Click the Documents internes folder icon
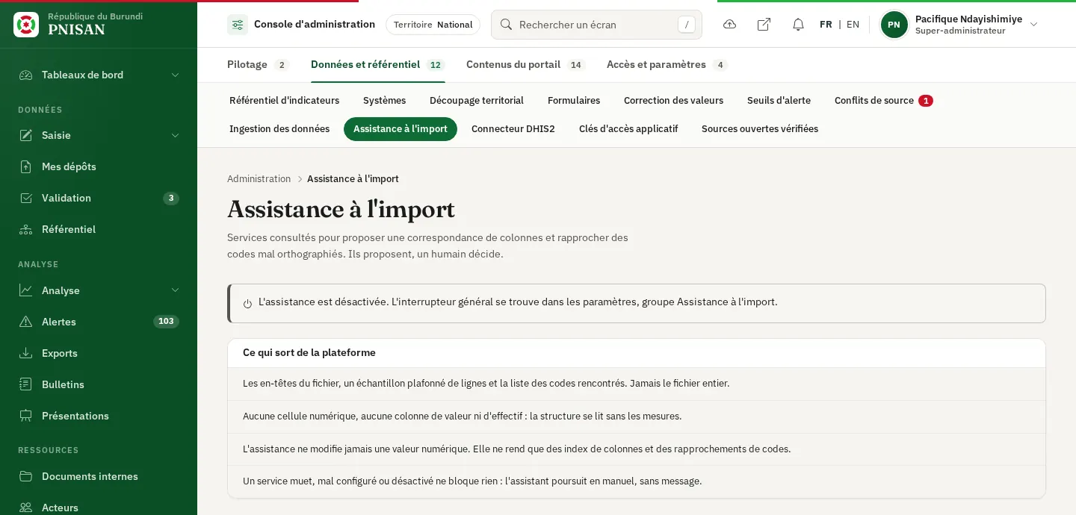This screenshot has width=1076, height=515. 26,476
